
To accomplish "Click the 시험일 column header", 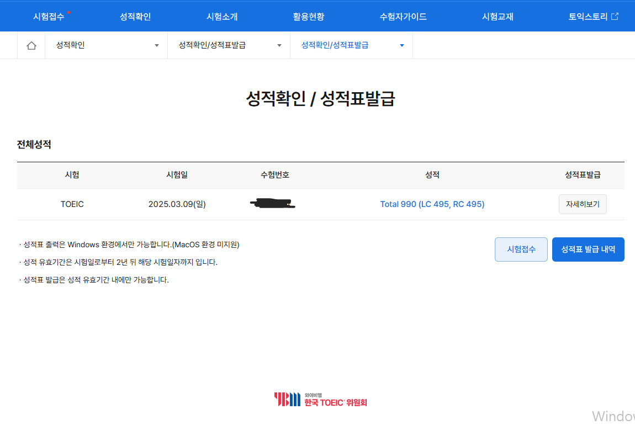I will coord(177,175).
